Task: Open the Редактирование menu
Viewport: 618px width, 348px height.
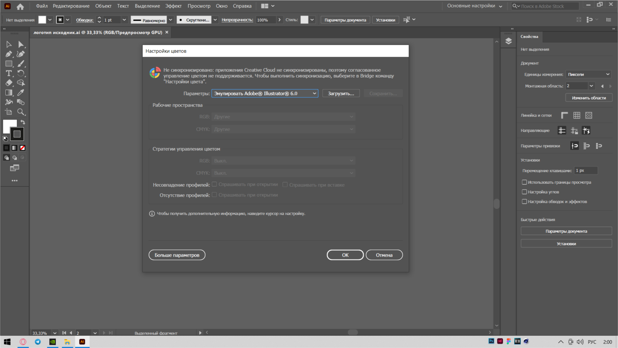Action: tap(71, 6)
